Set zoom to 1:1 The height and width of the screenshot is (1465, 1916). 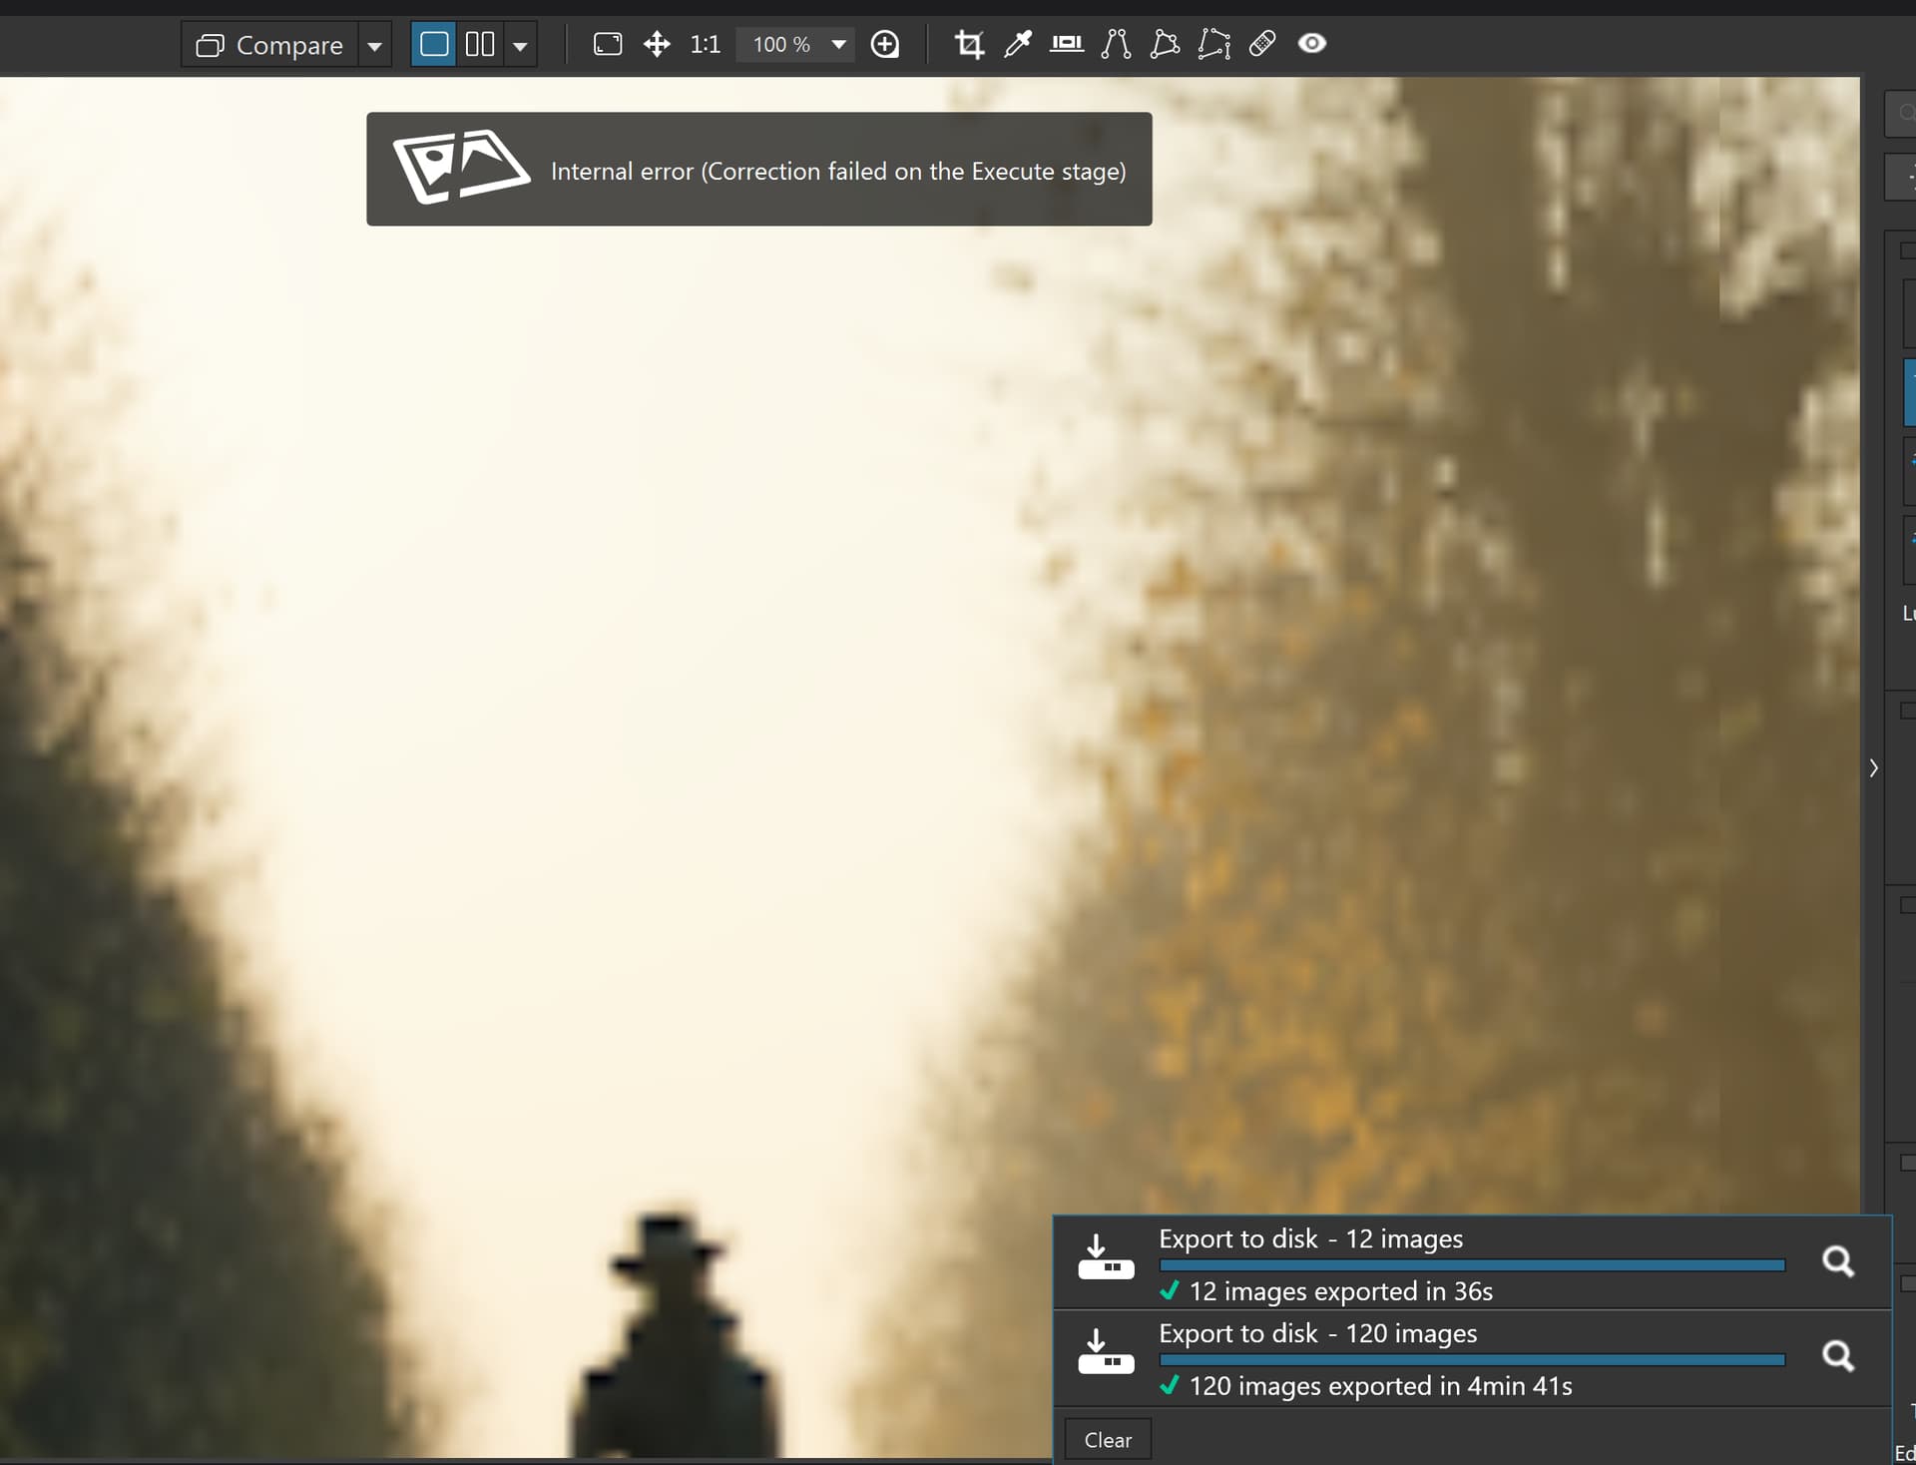pyautogui.click(x=705, y=44)
